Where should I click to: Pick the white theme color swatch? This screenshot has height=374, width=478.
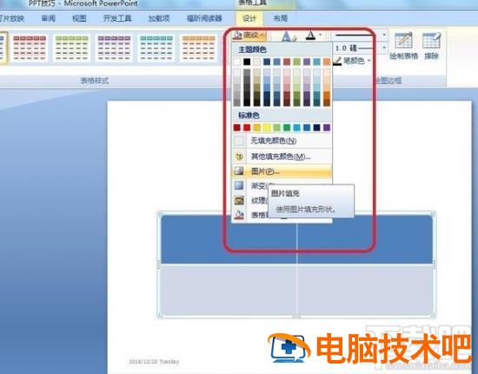click(x=237, y=62)
